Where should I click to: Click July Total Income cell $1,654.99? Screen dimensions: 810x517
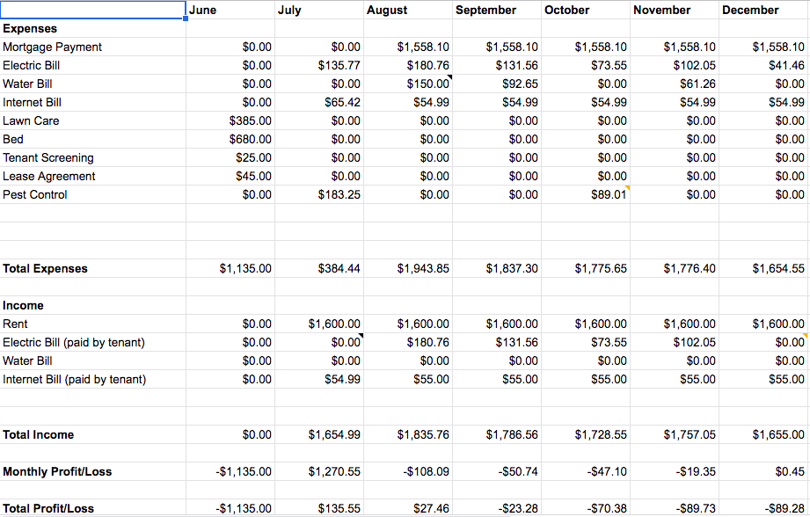[319, 435]
